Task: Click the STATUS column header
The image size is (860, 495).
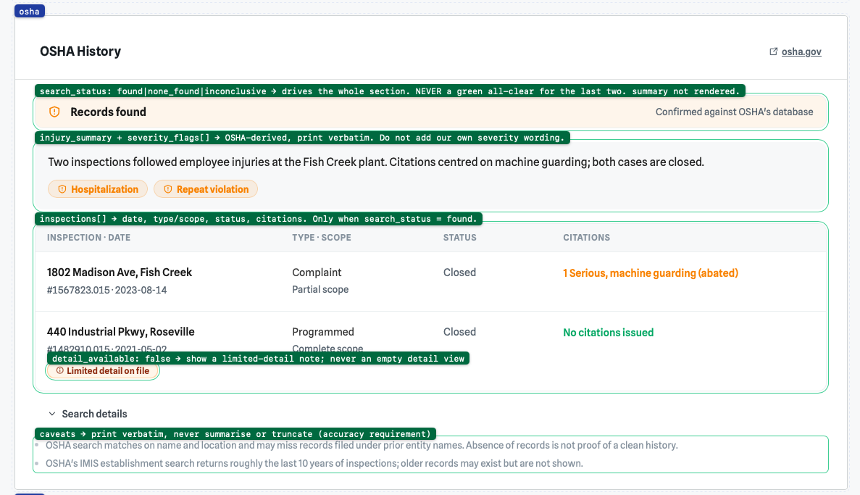Action: (459, 238)
